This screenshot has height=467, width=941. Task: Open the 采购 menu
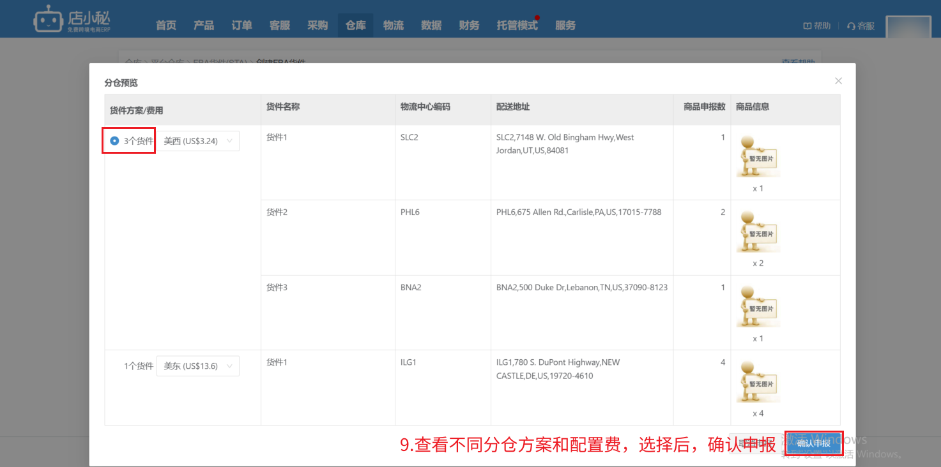(317, 26)
